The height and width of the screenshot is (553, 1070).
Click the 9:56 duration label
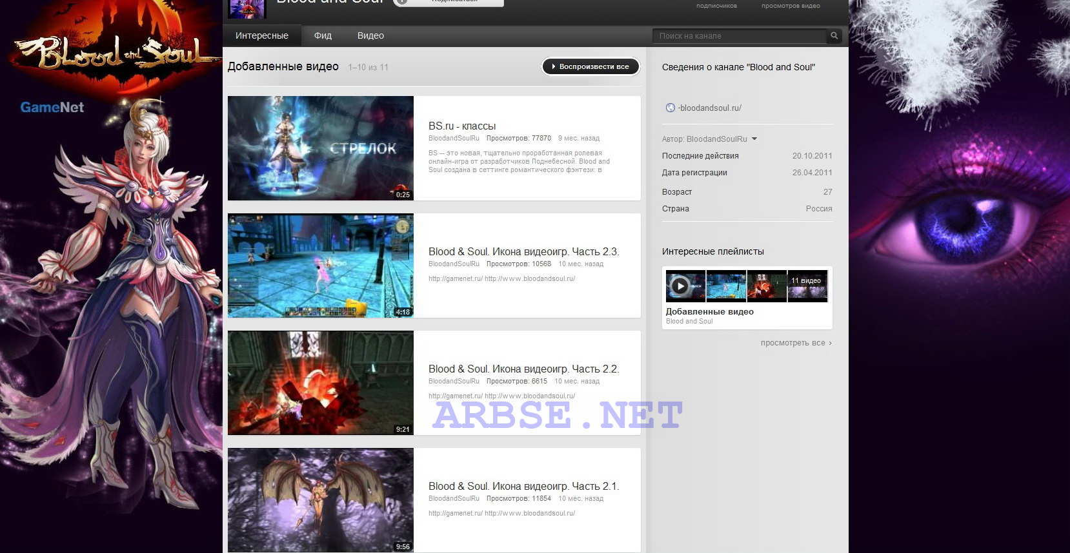pos(403,547)
